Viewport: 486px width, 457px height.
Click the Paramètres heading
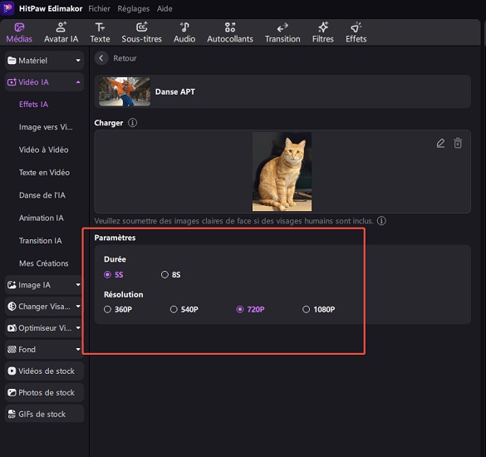tap(115, 238)
